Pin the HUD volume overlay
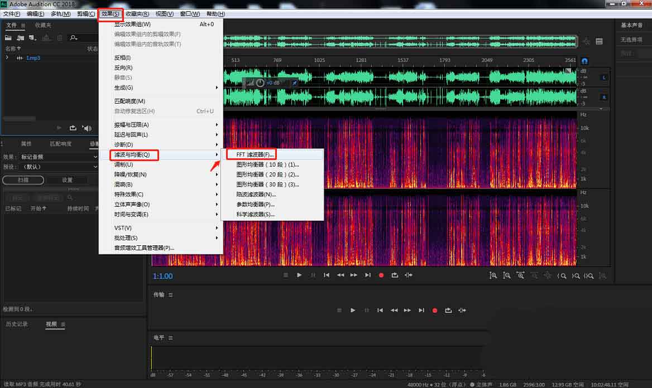This screenshot has height=388, width=652. pyautogui.click(x=295, y=83)
